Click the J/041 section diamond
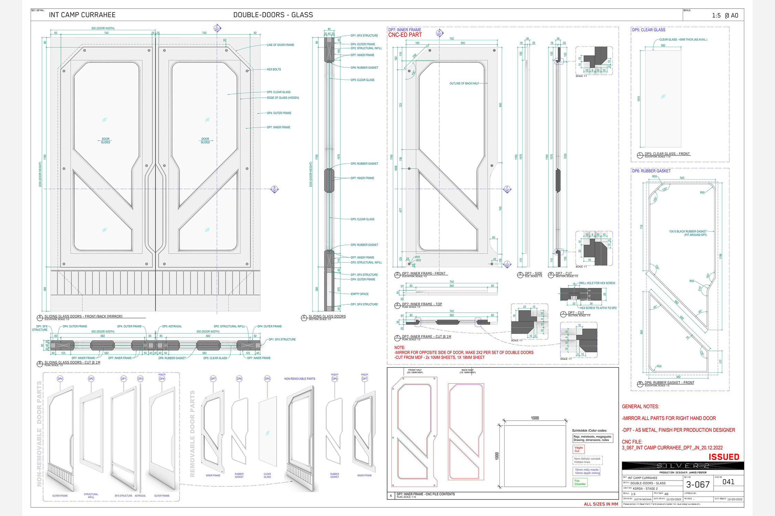Image resolution: width=775 pixels, height=516 pixels. pyautogui.click(x=507, y=264)
